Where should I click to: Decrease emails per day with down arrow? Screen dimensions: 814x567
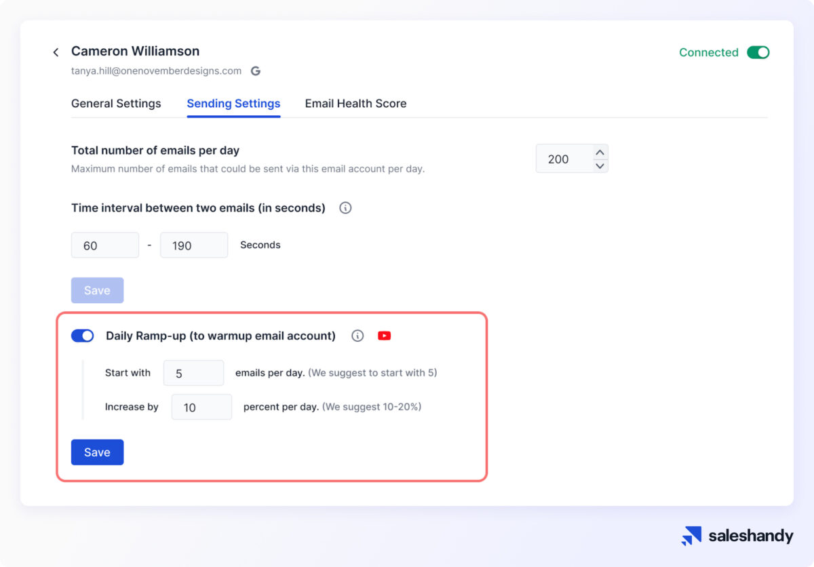pyautogui.click(x=600, y=165)
